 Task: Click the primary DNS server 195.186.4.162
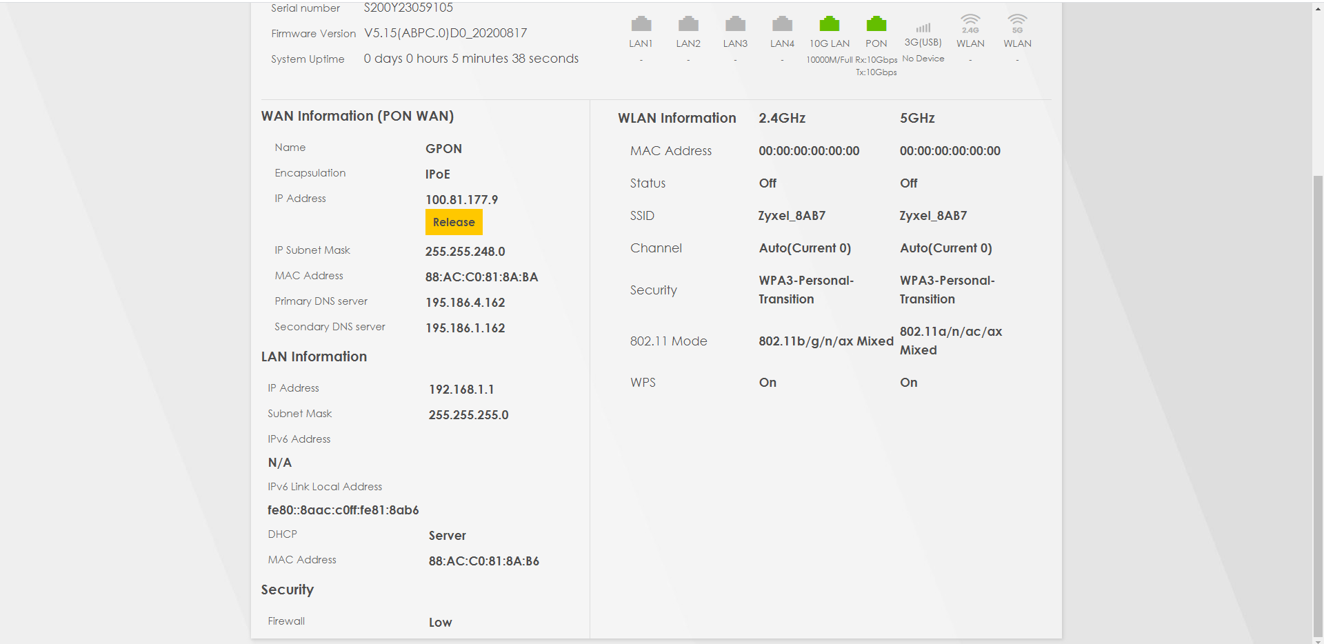[465, 303]
